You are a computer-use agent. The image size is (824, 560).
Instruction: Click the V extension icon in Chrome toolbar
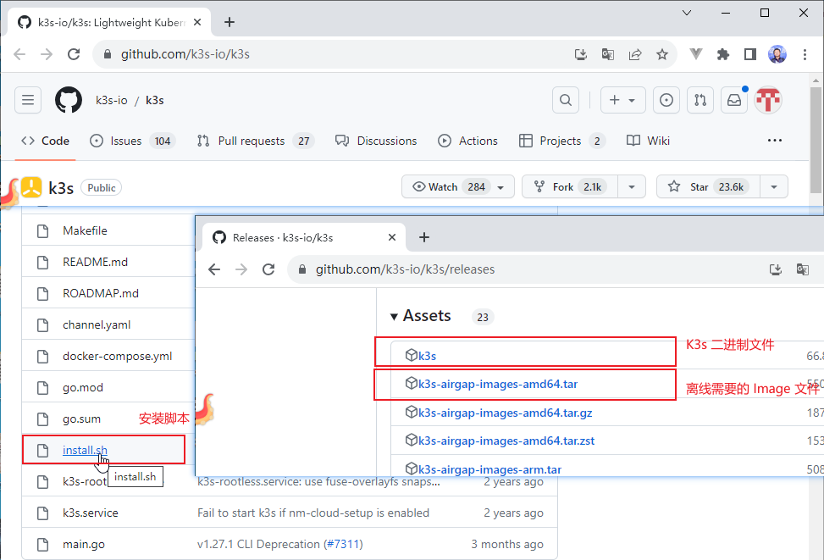click(696, 53)
